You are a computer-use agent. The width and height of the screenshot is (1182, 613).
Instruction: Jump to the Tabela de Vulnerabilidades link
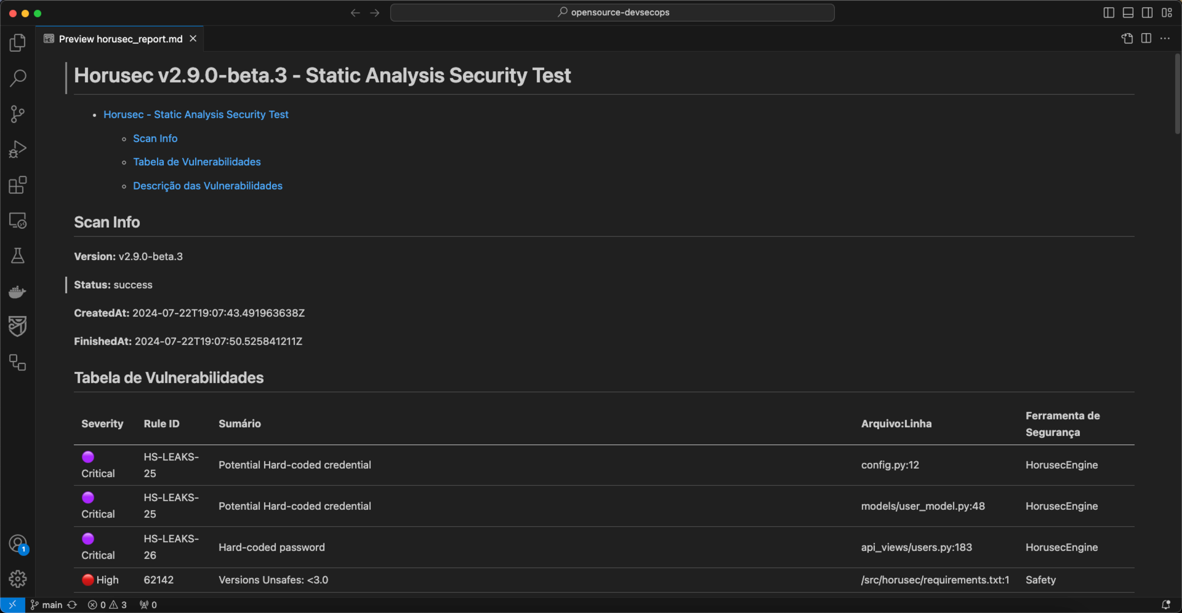click(x=197, y=162)
